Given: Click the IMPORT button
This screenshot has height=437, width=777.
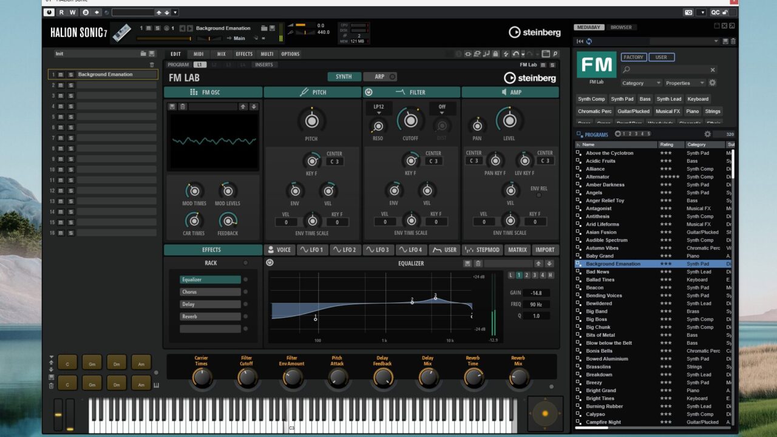Looking at the screenshot, I should 545,249.
